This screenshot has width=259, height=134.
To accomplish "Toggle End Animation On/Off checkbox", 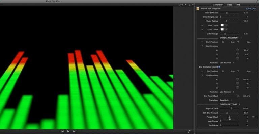I will coord(219,67).
